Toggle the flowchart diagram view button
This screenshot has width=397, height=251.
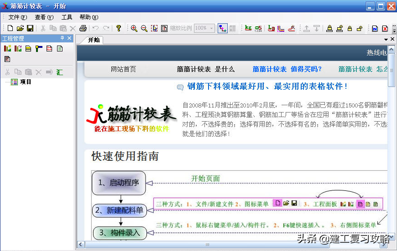click(x=223, y=28)
